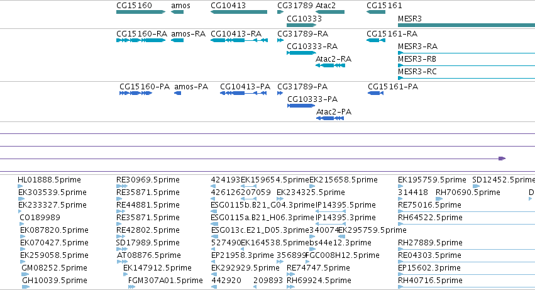This screenshot has height=290, width=535.
Task: Select the CO189989 EST label
Action: 40,218
